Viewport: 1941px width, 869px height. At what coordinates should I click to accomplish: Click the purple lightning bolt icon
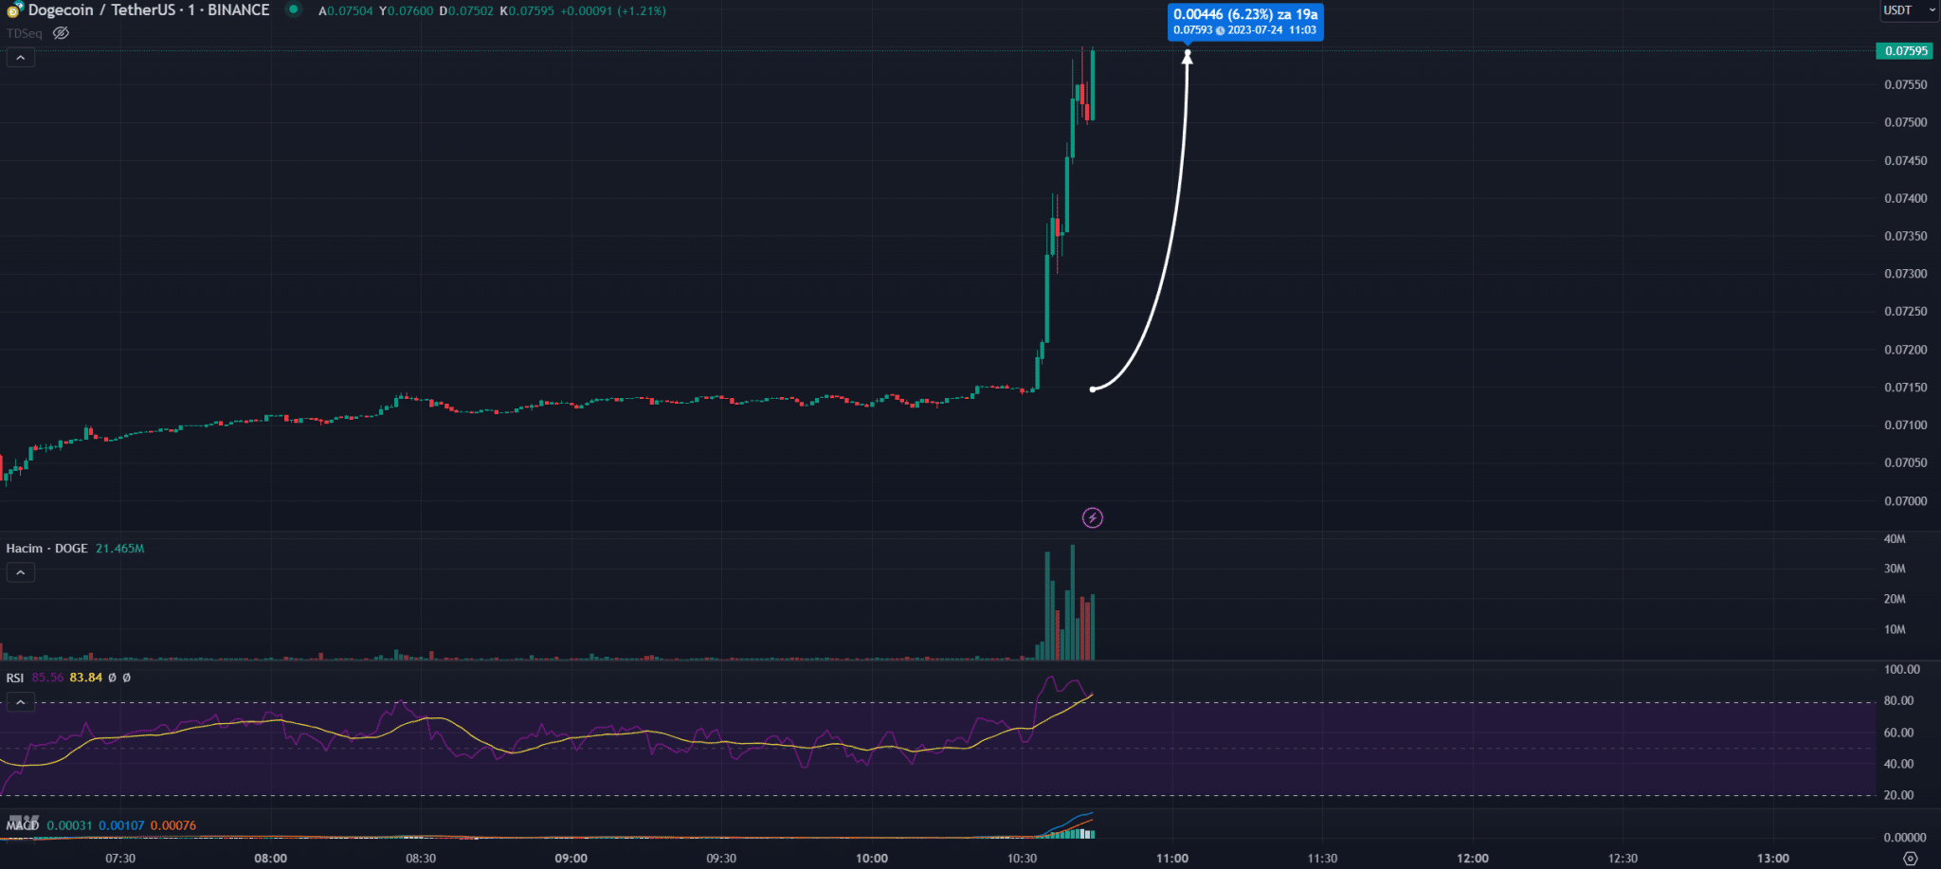tap(1092, 517)
